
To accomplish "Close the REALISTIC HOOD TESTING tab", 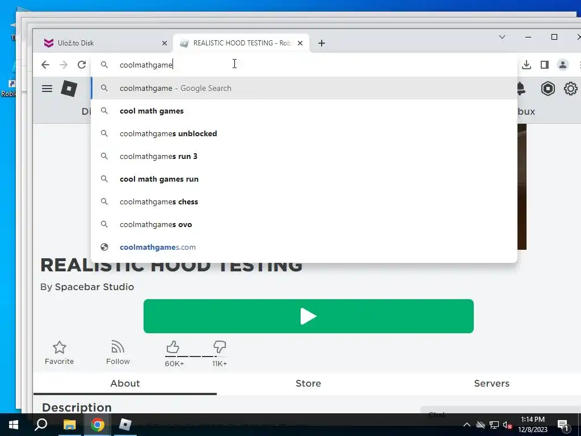I will 300,43.
